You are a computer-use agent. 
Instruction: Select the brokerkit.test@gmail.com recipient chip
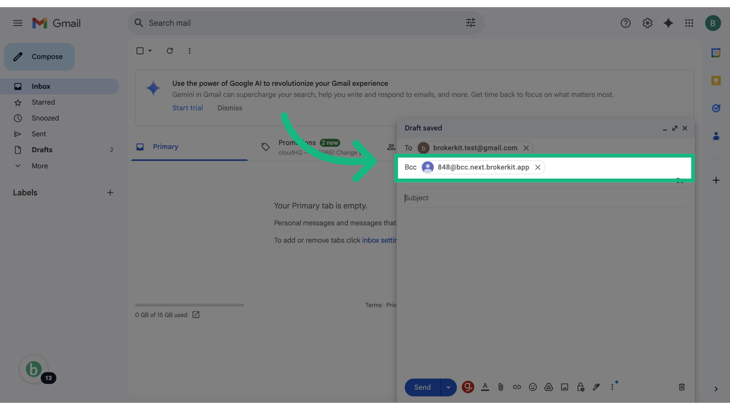point(475,148)
